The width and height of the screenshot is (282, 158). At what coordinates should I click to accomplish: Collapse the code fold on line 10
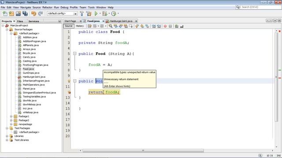coord(74,81)
